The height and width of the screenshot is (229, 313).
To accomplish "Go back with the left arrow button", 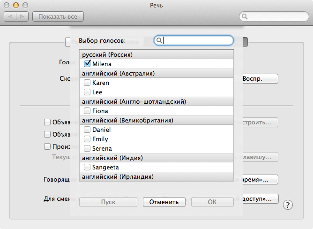I will point(11,17).
